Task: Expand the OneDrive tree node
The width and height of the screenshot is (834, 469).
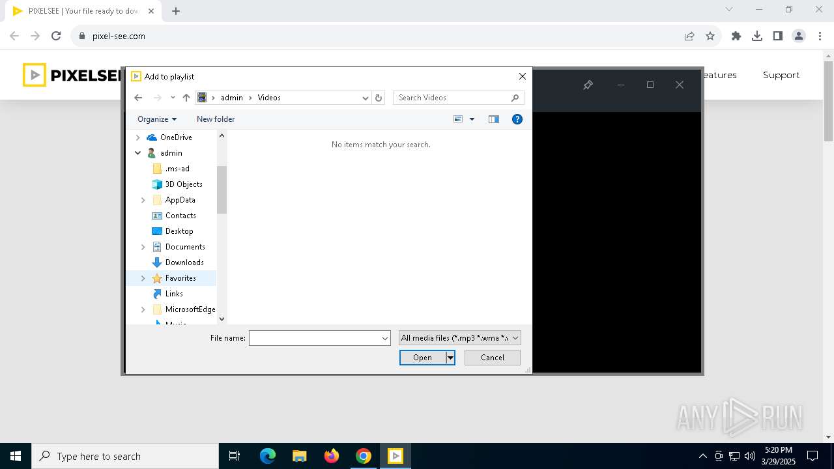Action: tap(137, 137)
